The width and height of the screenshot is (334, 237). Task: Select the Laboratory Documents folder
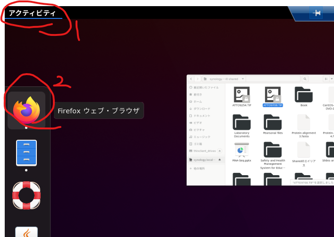tap(241, 126)
